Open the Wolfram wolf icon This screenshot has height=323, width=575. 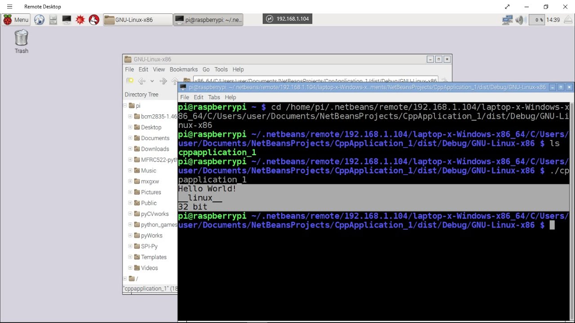(94, 20)
